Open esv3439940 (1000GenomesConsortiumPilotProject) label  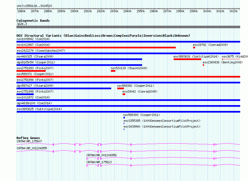[x=162, y=127]
